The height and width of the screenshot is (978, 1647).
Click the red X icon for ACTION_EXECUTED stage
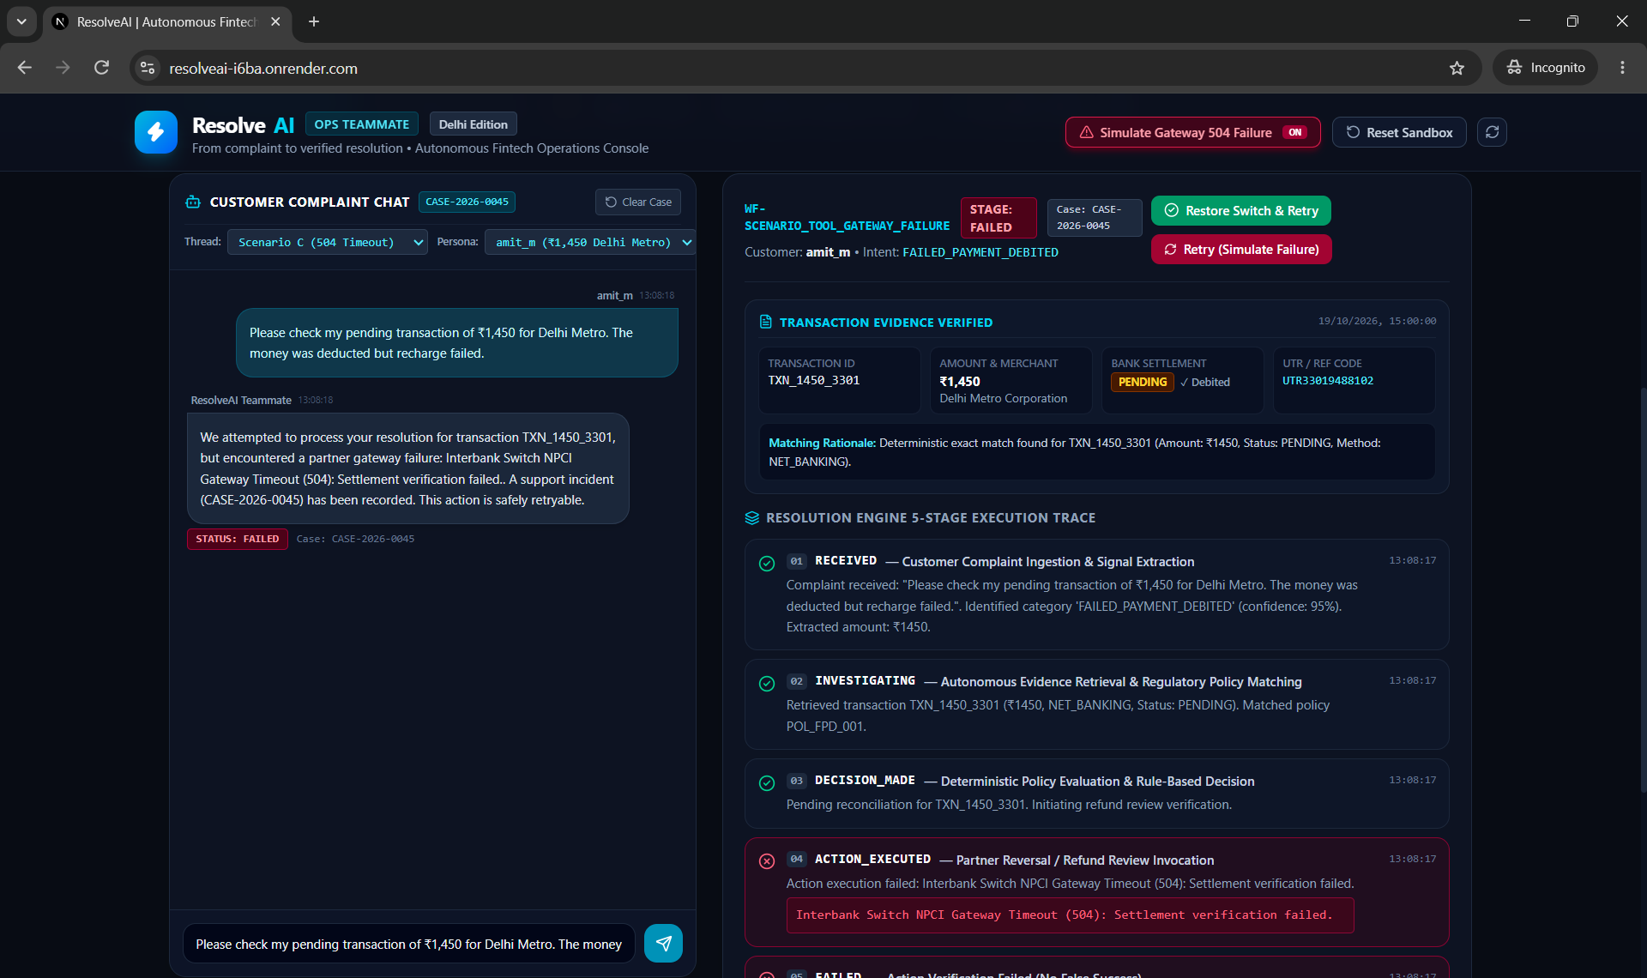(767, 861)
